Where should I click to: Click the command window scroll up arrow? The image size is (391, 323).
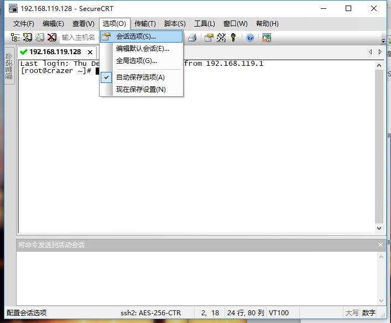[381, 257]
